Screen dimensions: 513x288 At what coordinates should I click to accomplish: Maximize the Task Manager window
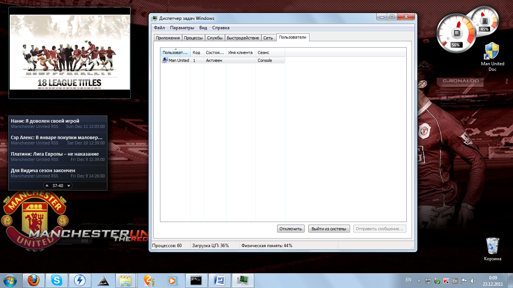(x=392, y=17)
